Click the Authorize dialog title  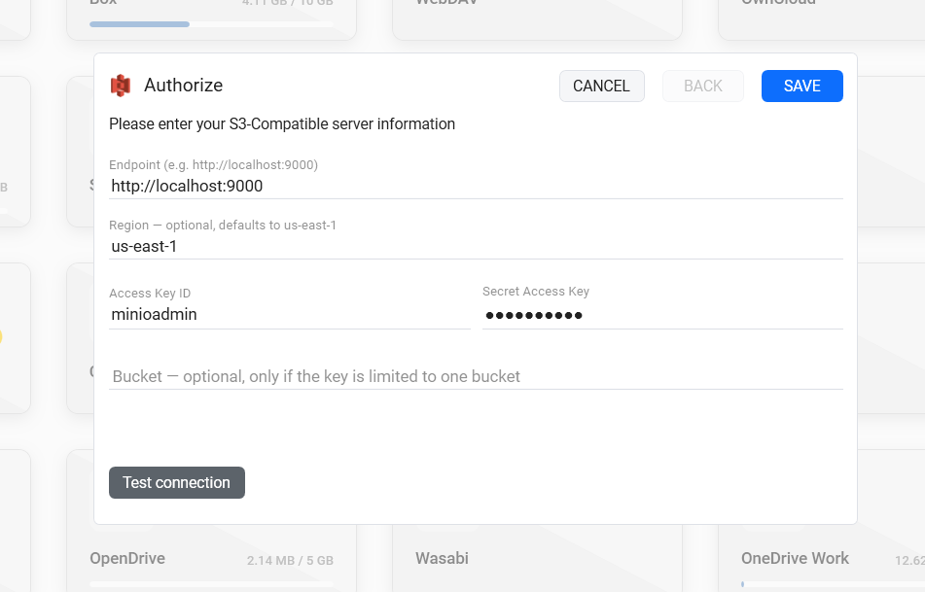tap(184, 86)
